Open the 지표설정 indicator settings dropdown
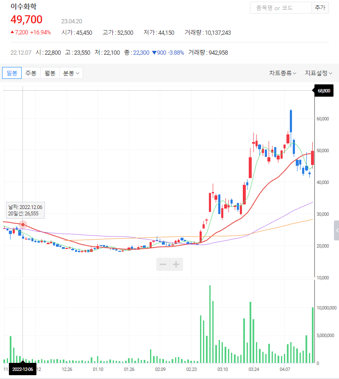Image resolution: width=339 pixels, height=379 pixels. click(x=319, y=73)
